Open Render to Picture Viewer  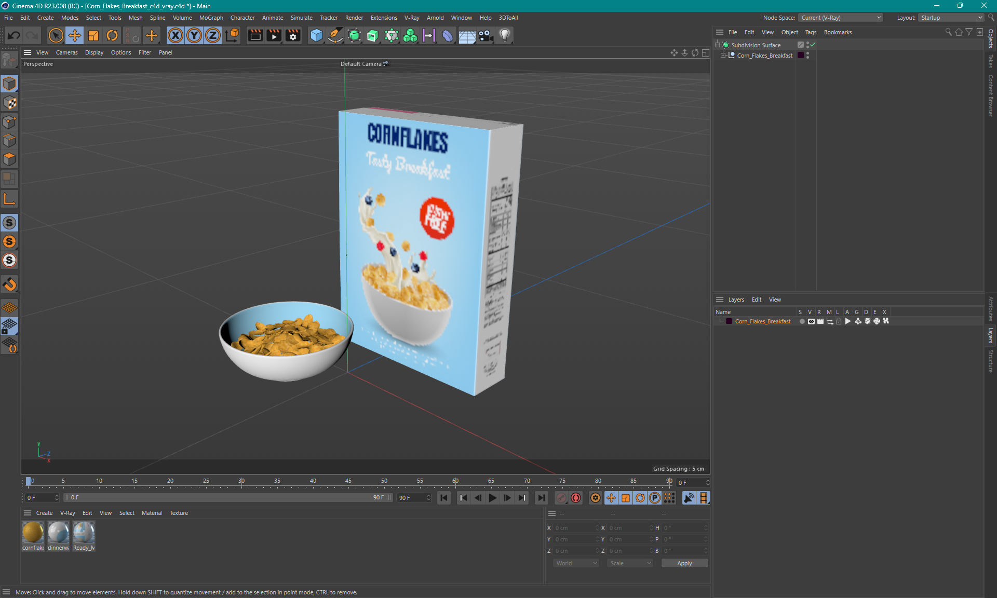click(x=274, y=35)
